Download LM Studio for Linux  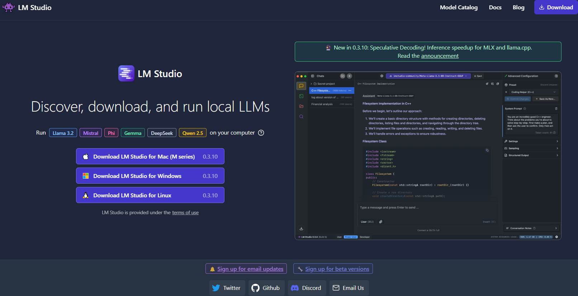coord(150,195)
